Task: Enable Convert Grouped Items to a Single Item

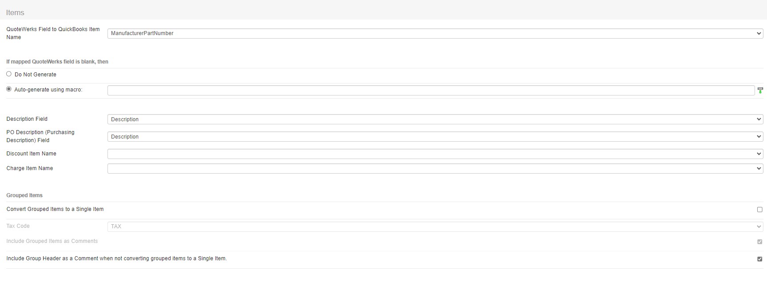Action: tap(759, 210)
